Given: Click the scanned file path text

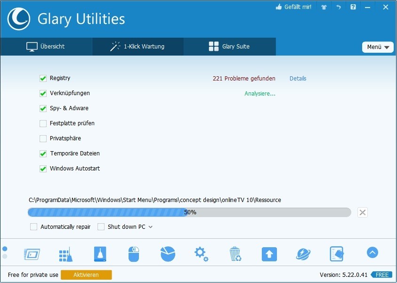Looking at the screenshot, I should tap(155, 200).
